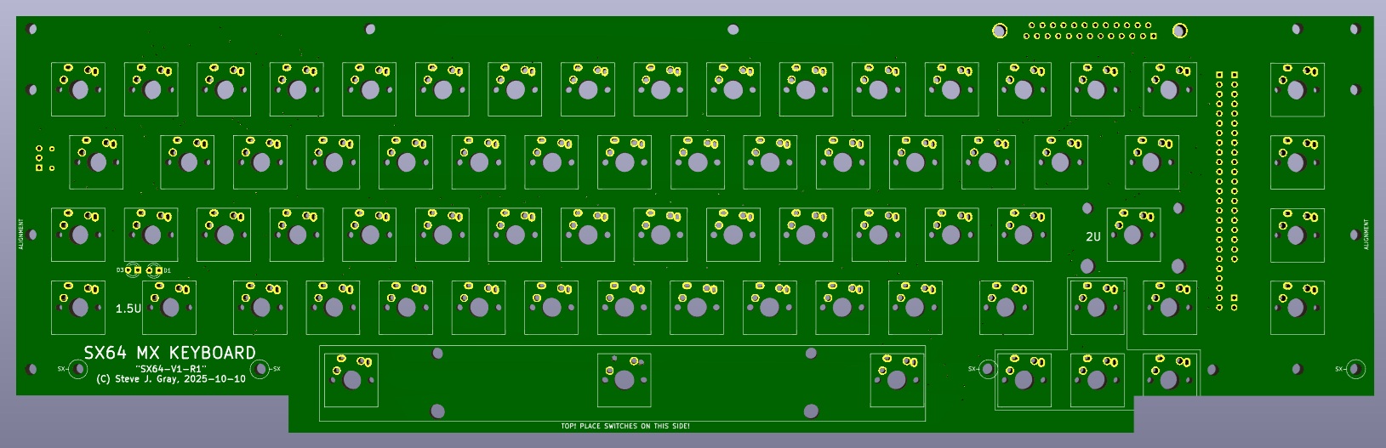Click the SX64 MX KEYBOARD silkscreen title

(169, 353)
